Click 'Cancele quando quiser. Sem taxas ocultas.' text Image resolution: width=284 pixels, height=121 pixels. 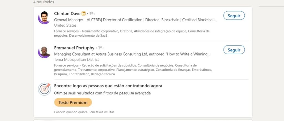point(85,112)
